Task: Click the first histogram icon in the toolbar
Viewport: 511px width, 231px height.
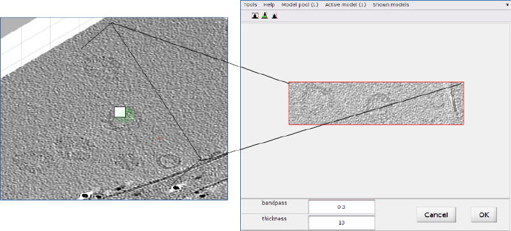Action: click(x=255, y=15)
